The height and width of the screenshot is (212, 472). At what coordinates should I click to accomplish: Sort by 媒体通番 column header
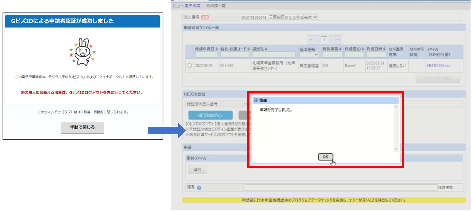[331, 49]
